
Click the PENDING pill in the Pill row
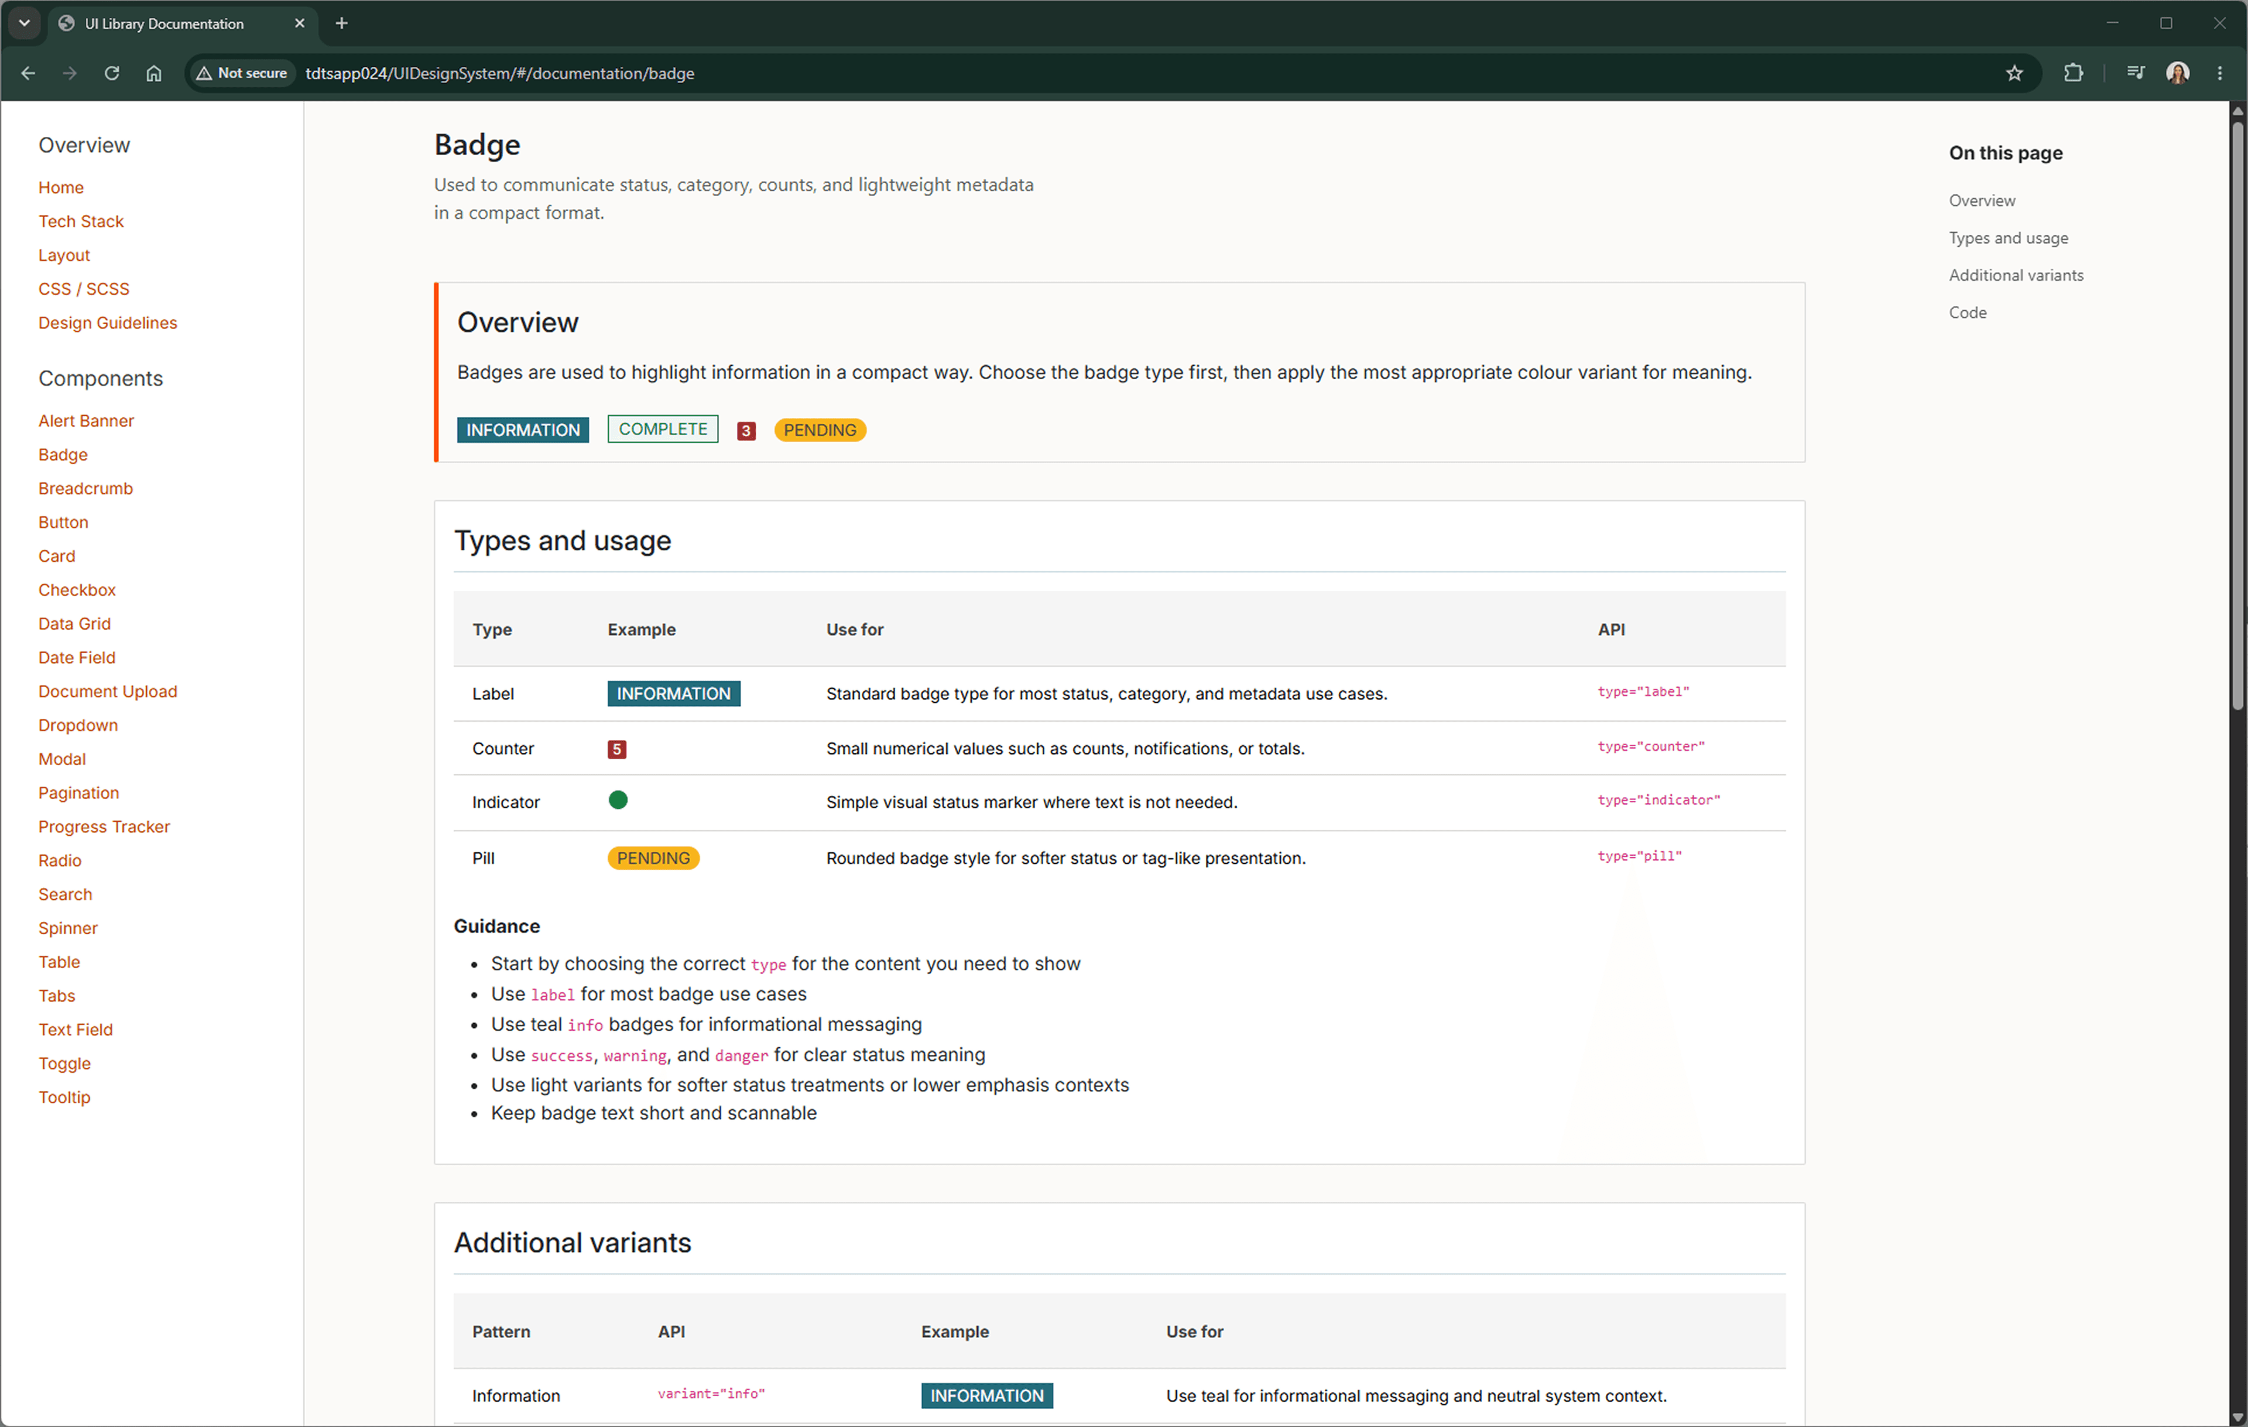point(653,859)
